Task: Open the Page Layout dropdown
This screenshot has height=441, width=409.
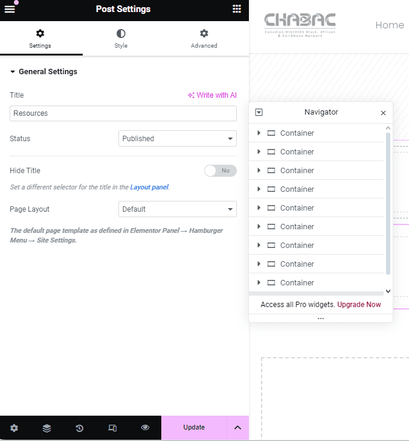Action: 177,209
